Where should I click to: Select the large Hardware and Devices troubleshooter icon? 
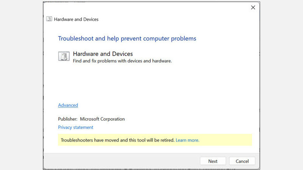(x=64, y=56)
